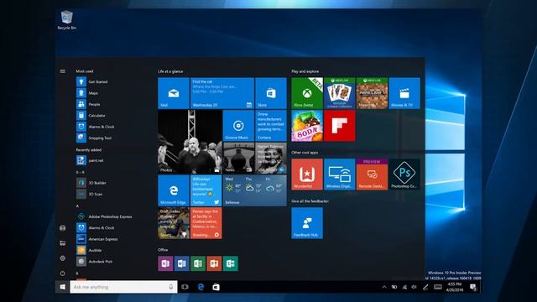Open the Wireless Display tile

[339, 174]
